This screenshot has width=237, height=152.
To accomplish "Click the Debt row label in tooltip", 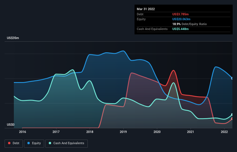I will (x=140, y=14).
